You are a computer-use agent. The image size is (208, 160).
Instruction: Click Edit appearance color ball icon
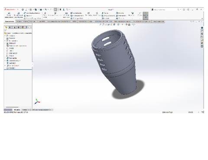click(x=127, y=25)
